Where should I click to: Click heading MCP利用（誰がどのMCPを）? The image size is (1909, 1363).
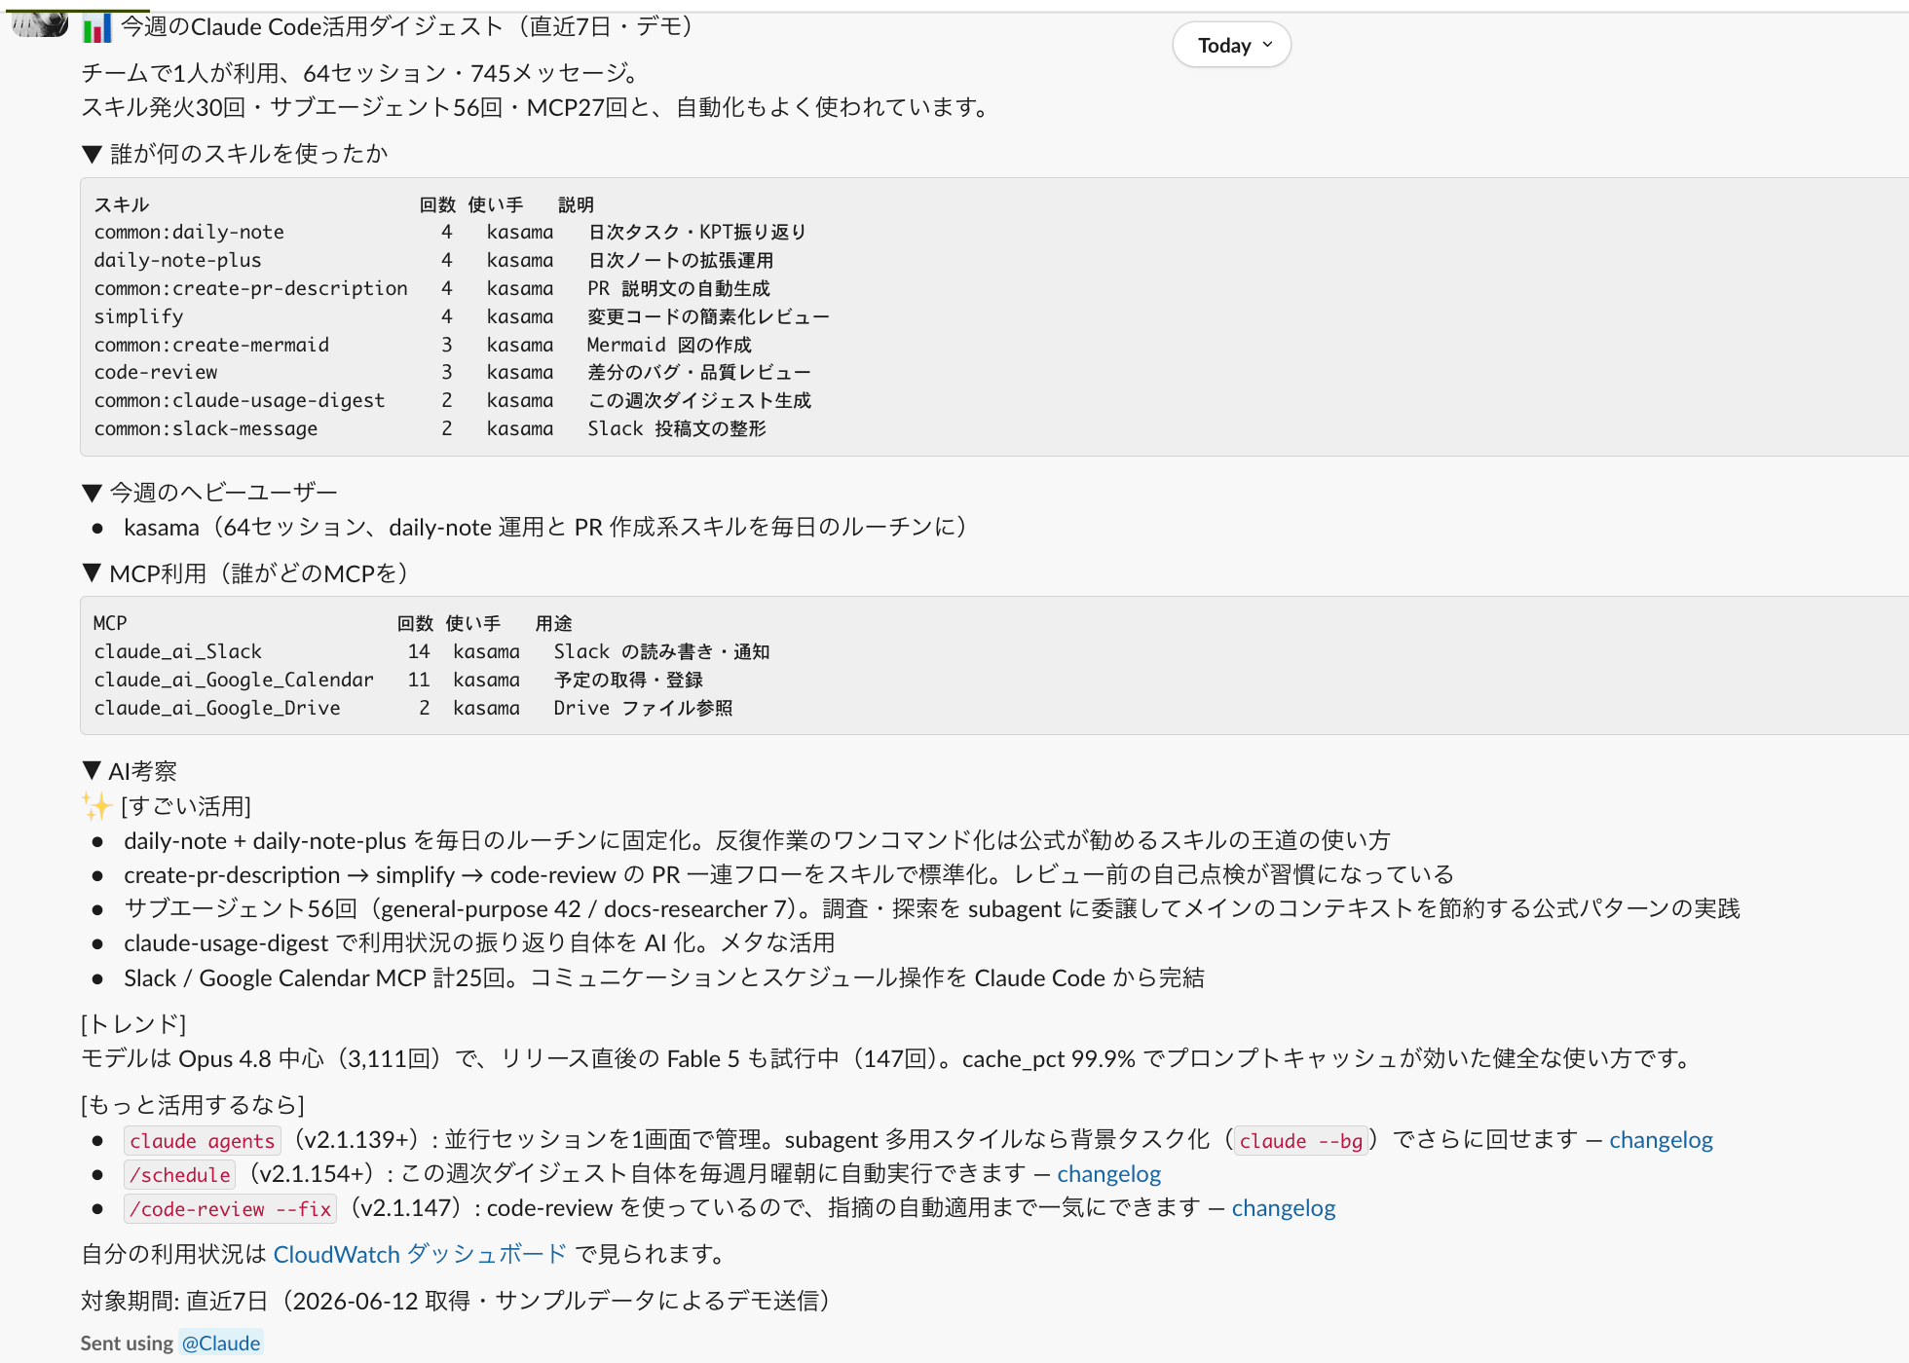(x=259, y=573)
